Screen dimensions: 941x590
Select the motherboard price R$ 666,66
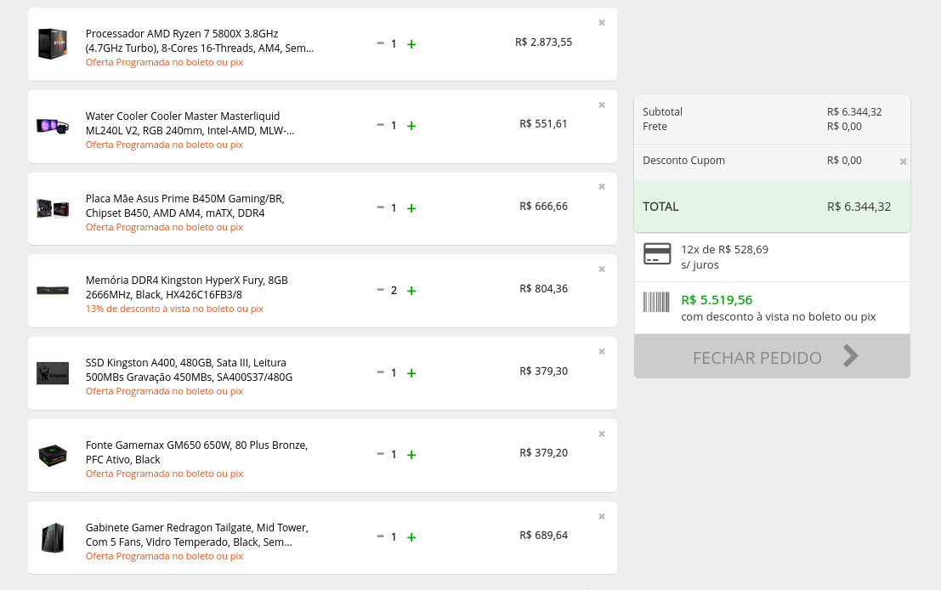(544, 206)
